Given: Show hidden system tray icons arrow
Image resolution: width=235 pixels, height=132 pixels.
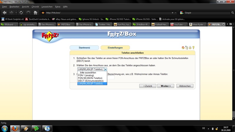Looking at the screenshot, I should tap(208, 128).
